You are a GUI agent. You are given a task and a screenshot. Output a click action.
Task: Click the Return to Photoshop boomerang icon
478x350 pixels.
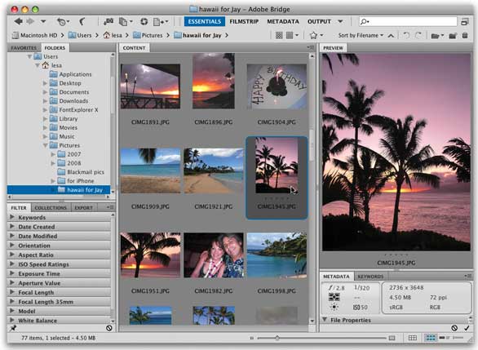[82, 21]
